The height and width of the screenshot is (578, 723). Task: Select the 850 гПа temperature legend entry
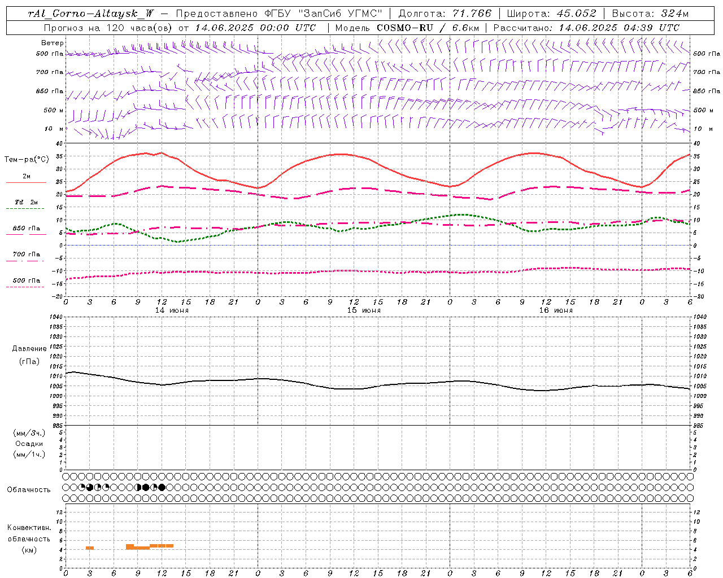[26, 229]
